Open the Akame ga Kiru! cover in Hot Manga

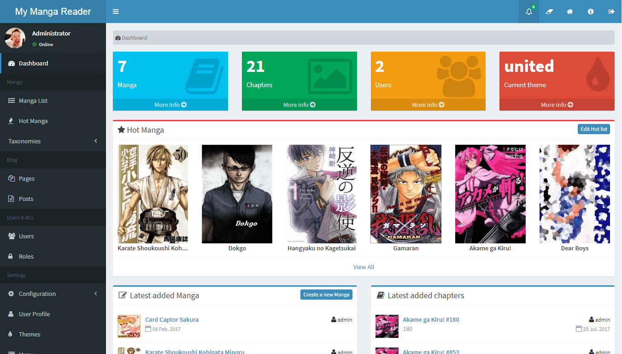click(490, 194)
